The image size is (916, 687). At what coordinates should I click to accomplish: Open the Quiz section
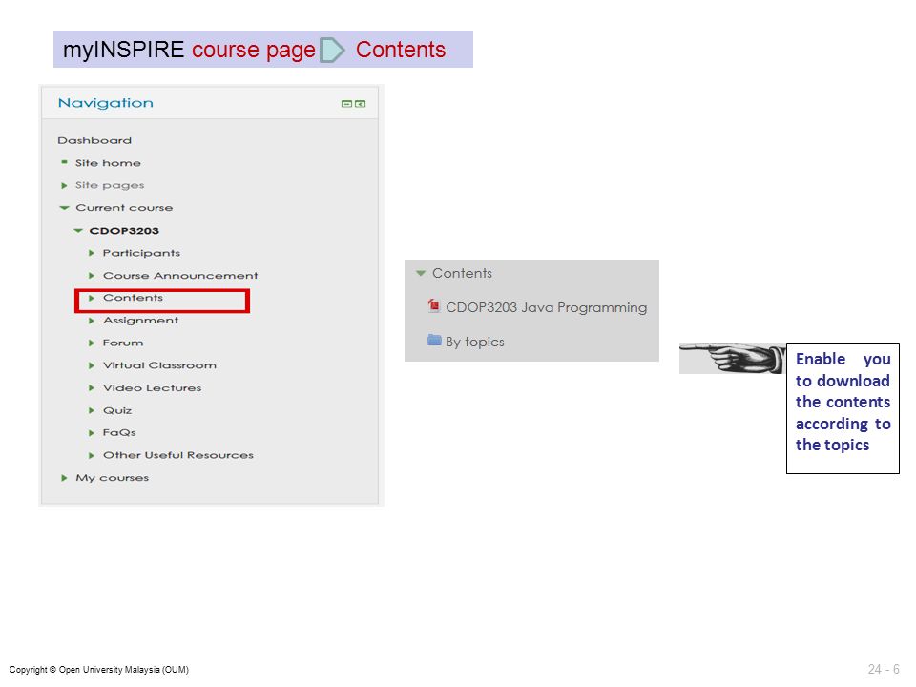pos(117,410)
